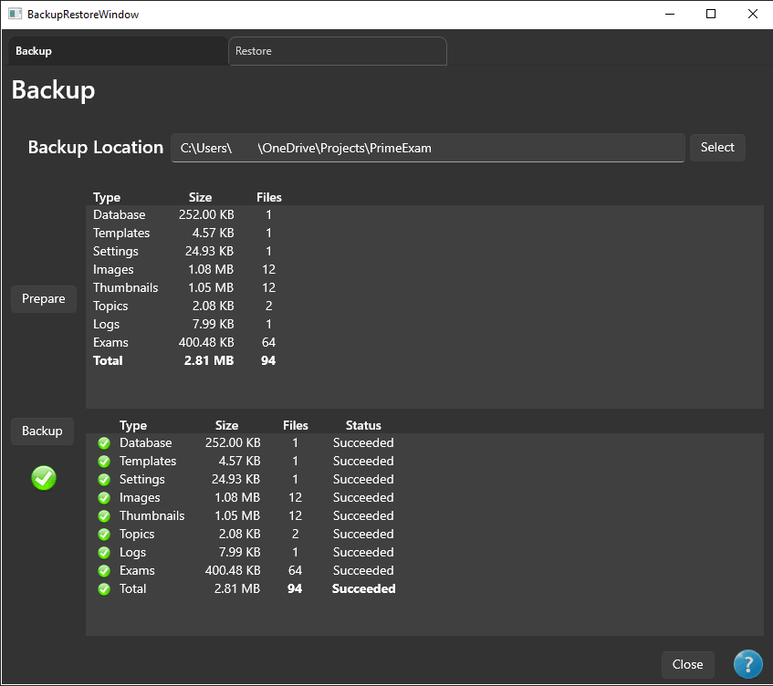
Task: Click the green check icon beside Total status row
Action: tap(104, 589)
